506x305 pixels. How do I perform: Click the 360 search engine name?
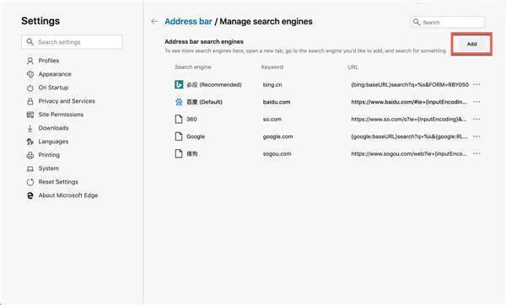tap(191, 120)
